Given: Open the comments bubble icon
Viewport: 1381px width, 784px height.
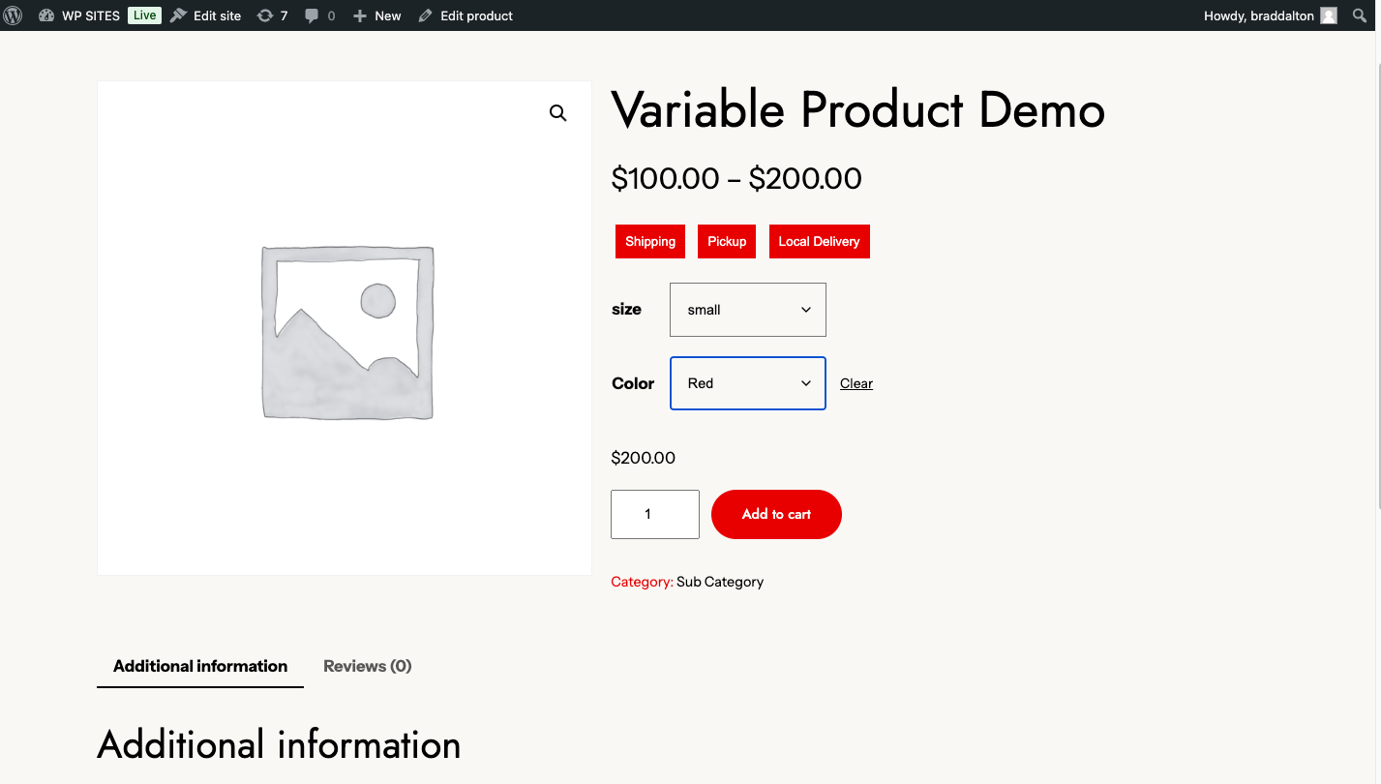Looking at the screenshot, I should click(319, 15).
